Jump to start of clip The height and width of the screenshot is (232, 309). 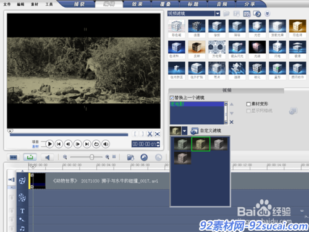[59, 144]
